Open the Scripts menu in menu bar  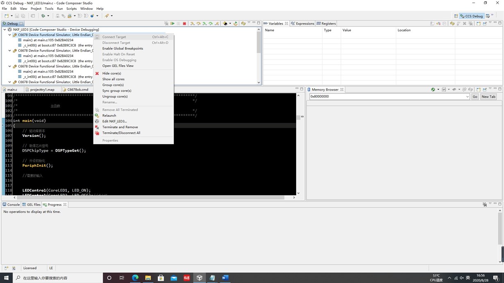click(71, 8)
